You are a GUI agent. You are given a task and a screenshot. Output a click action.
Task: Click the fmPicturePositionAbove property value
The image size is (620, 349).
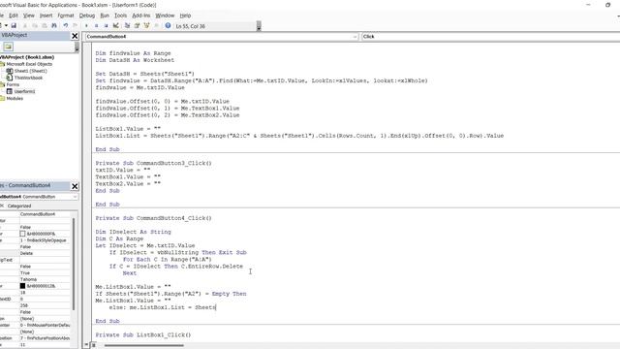pos(46,338)
